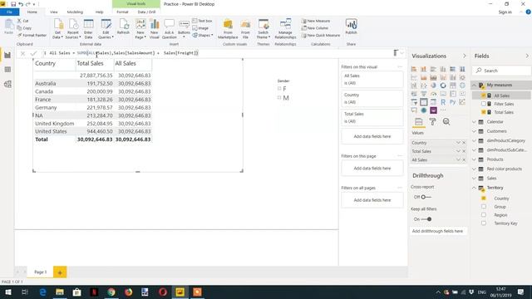Screen dimensions: 532x299
Task: Check the Territory Key field
Action: tap(484, 223)
